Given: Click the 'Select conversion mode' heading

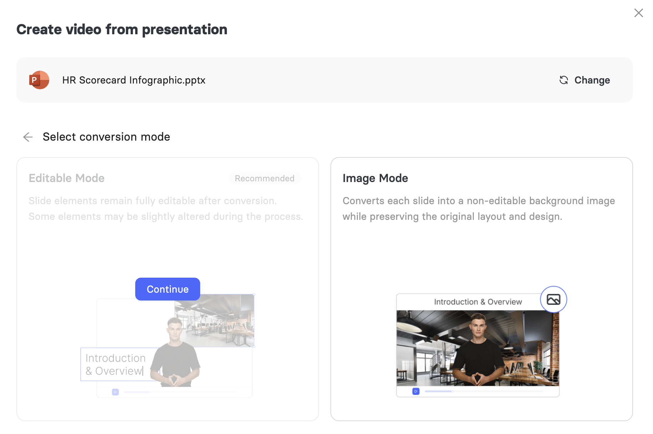Looking at the screenshot, I should tap(106, 137).
